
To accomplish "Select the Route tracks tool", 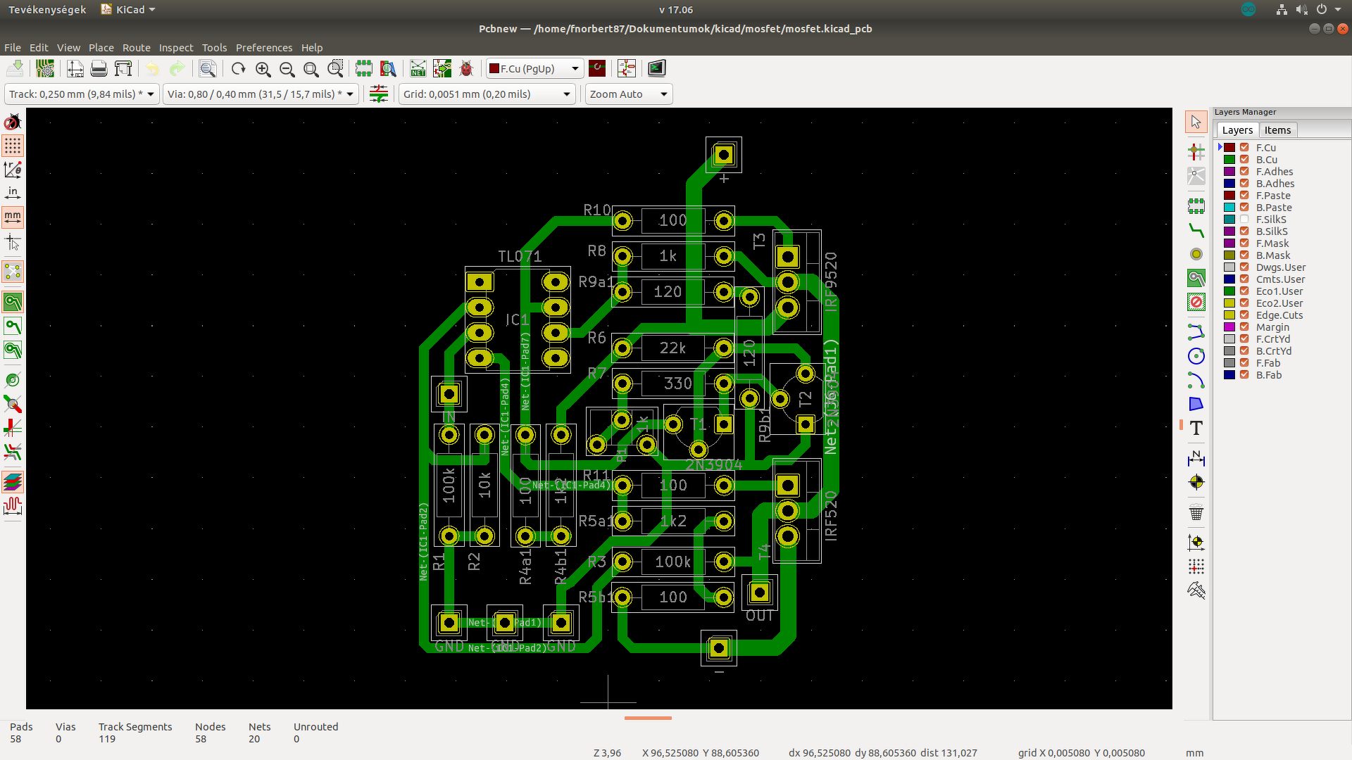I will (1196, 230).
